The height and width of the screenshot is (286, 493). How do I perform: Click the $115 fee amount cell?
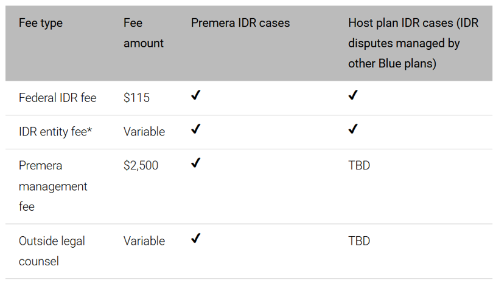136,97
